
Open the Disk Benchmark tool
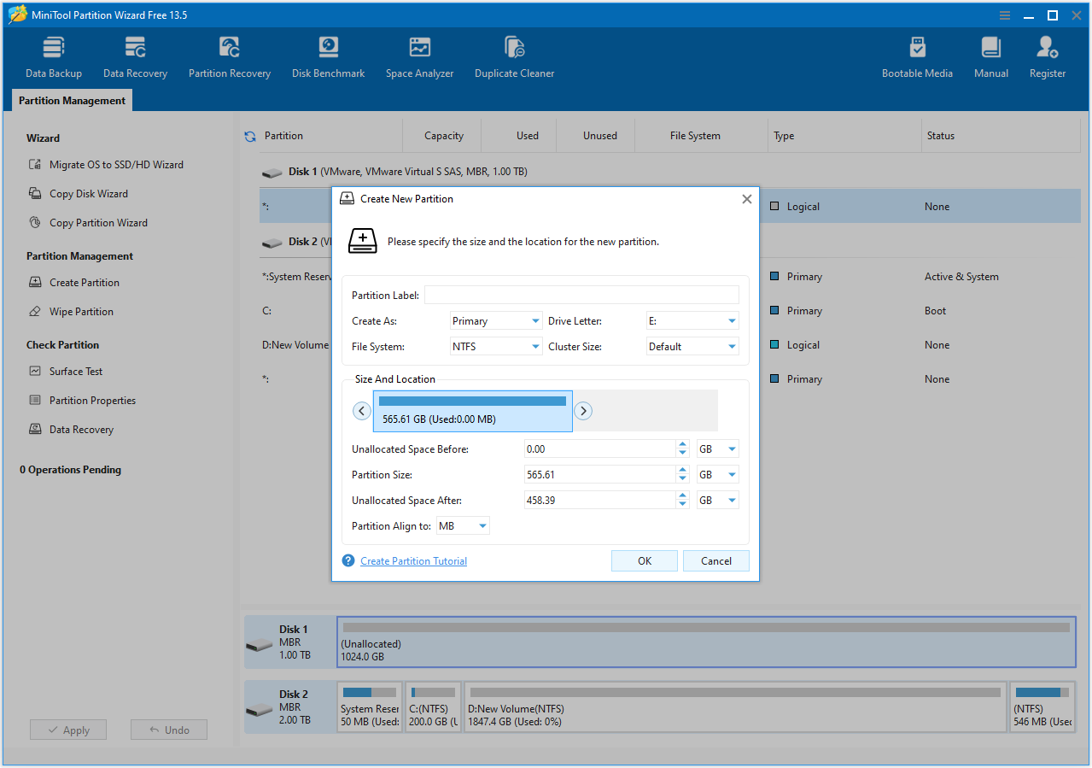pos(328,55)
